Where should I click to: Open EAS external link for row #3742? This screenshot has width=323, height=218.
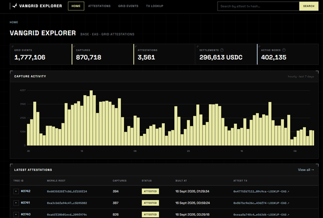285,191
